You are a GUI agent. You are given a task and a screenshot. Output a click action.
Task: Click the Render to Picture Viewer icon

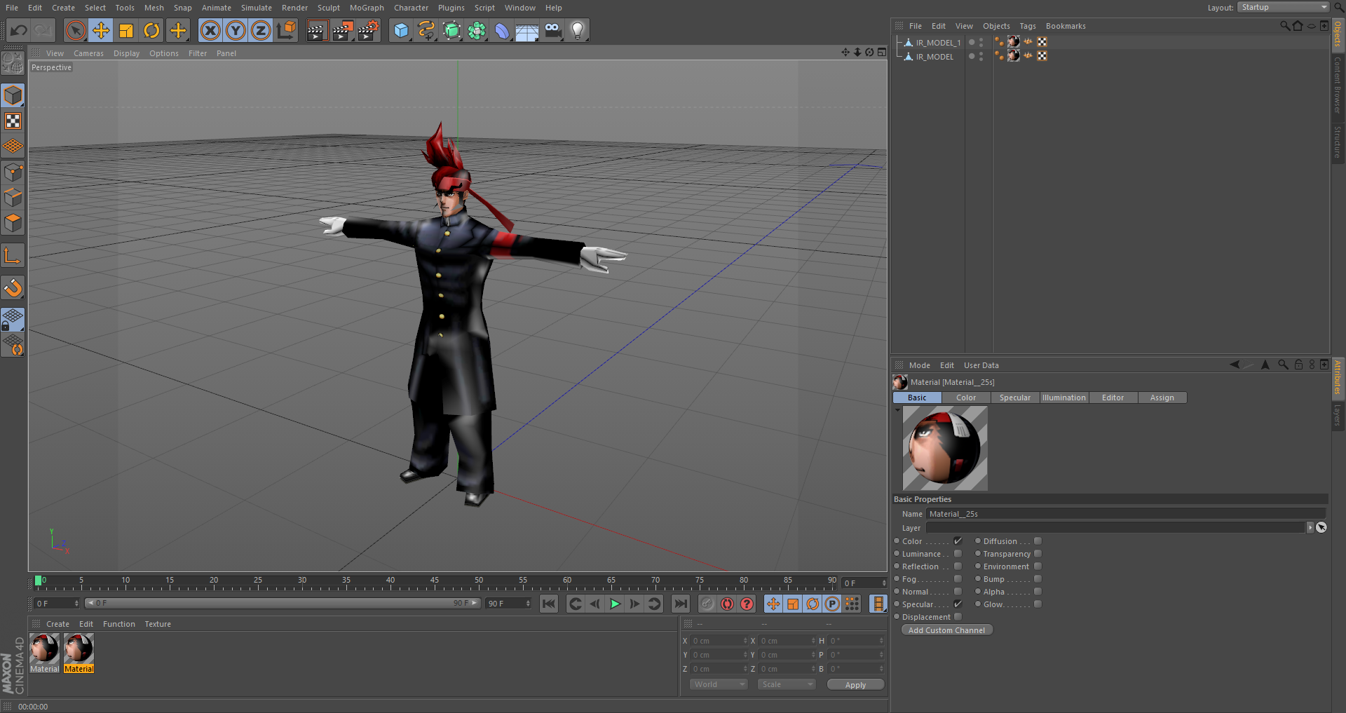pos(342,30)
